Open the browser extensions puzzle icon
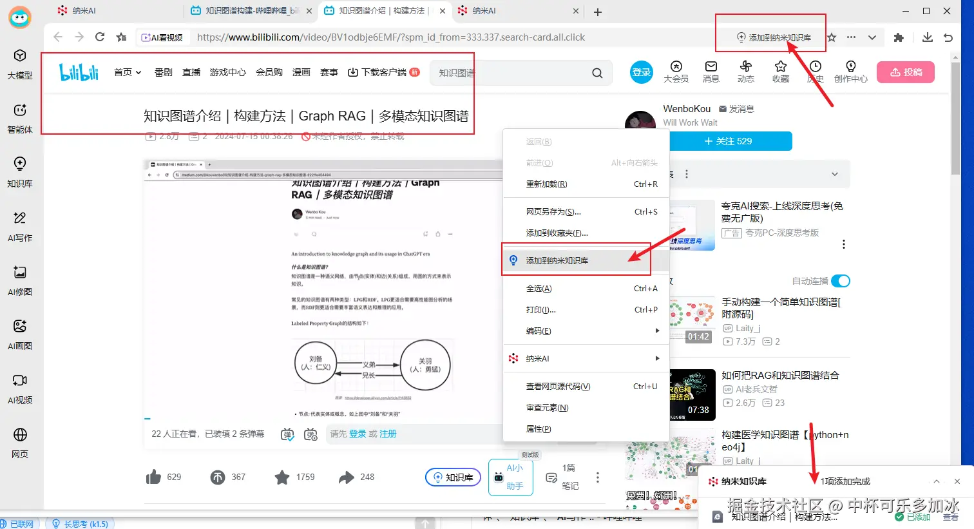This screenshot has height=529, width=974. pyautogui.click(x=899, y=37)
